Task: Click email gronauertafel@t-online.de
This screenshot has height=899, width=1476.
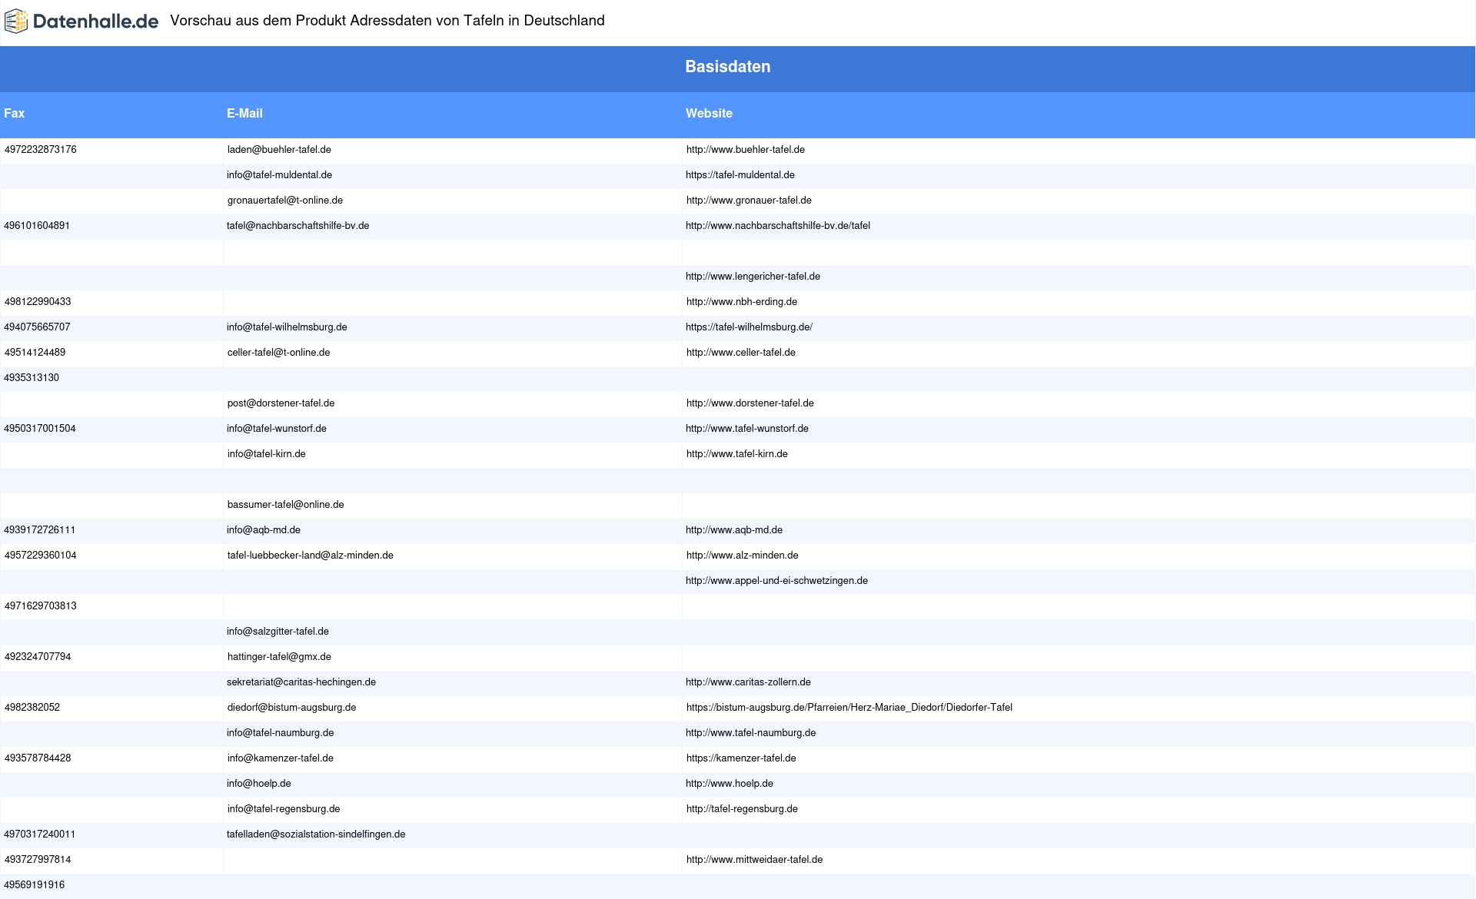Action: pos(285,201)
